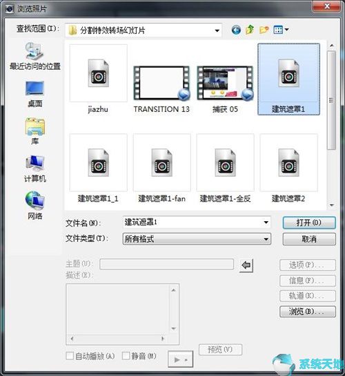Click the play button near the preview controls
The image size is (345, 376).
click(x=180, y=359)
